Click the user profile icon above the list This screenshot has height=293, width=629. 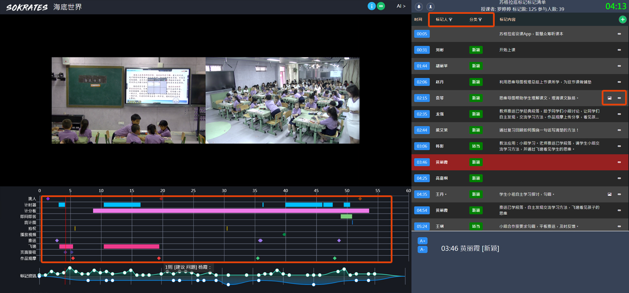pos(430,7)
